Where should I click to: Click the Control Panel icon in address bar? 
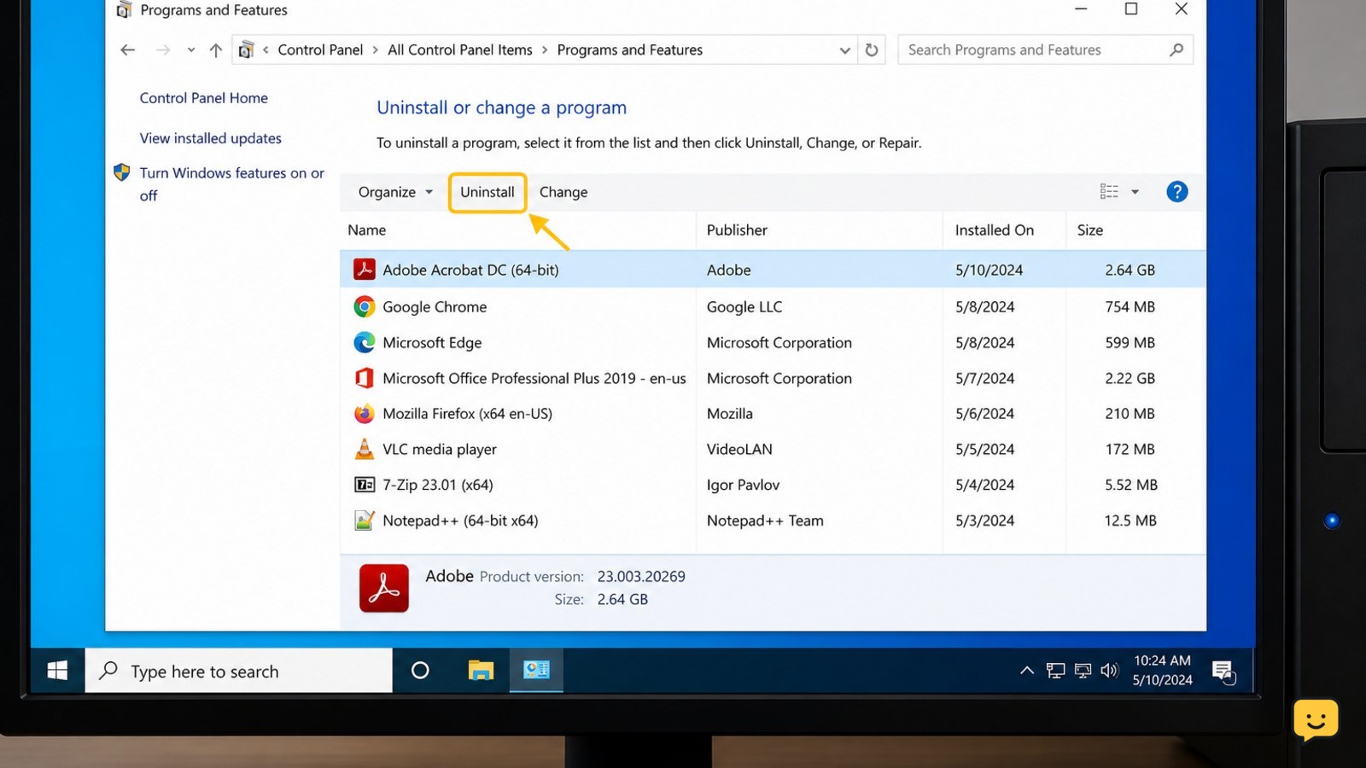click(246, 50)
